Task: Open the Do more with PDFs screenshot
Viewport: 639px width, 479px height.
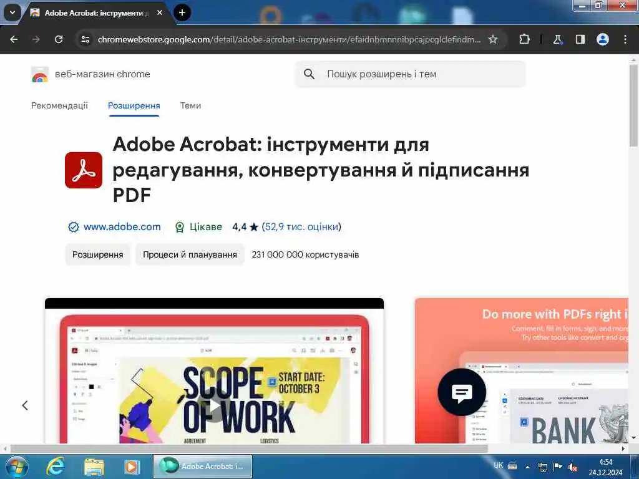Action: coord(522,370)
